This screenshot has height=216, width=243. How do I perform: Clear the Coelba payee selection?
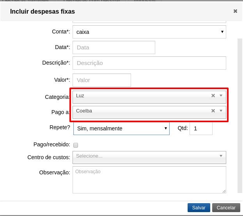pos(213,111)
